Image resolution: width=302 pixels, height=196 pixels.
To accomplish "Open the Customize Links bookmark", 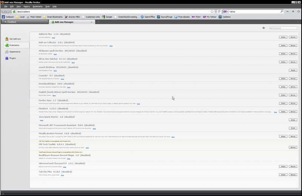I will (x=91, y=17).
